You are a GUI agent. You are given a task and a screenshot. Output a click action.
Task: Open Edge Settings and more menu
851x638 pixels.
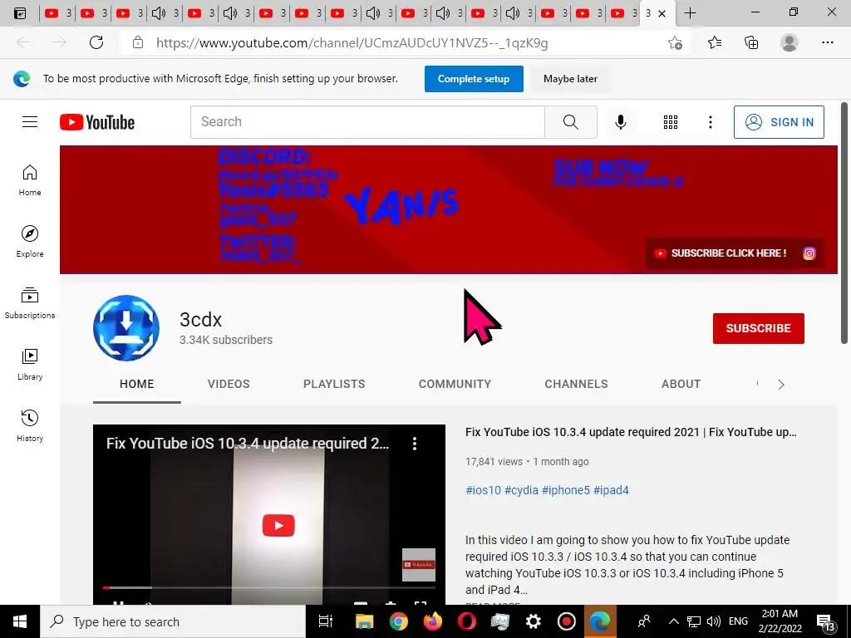click(x=827, y=42)
